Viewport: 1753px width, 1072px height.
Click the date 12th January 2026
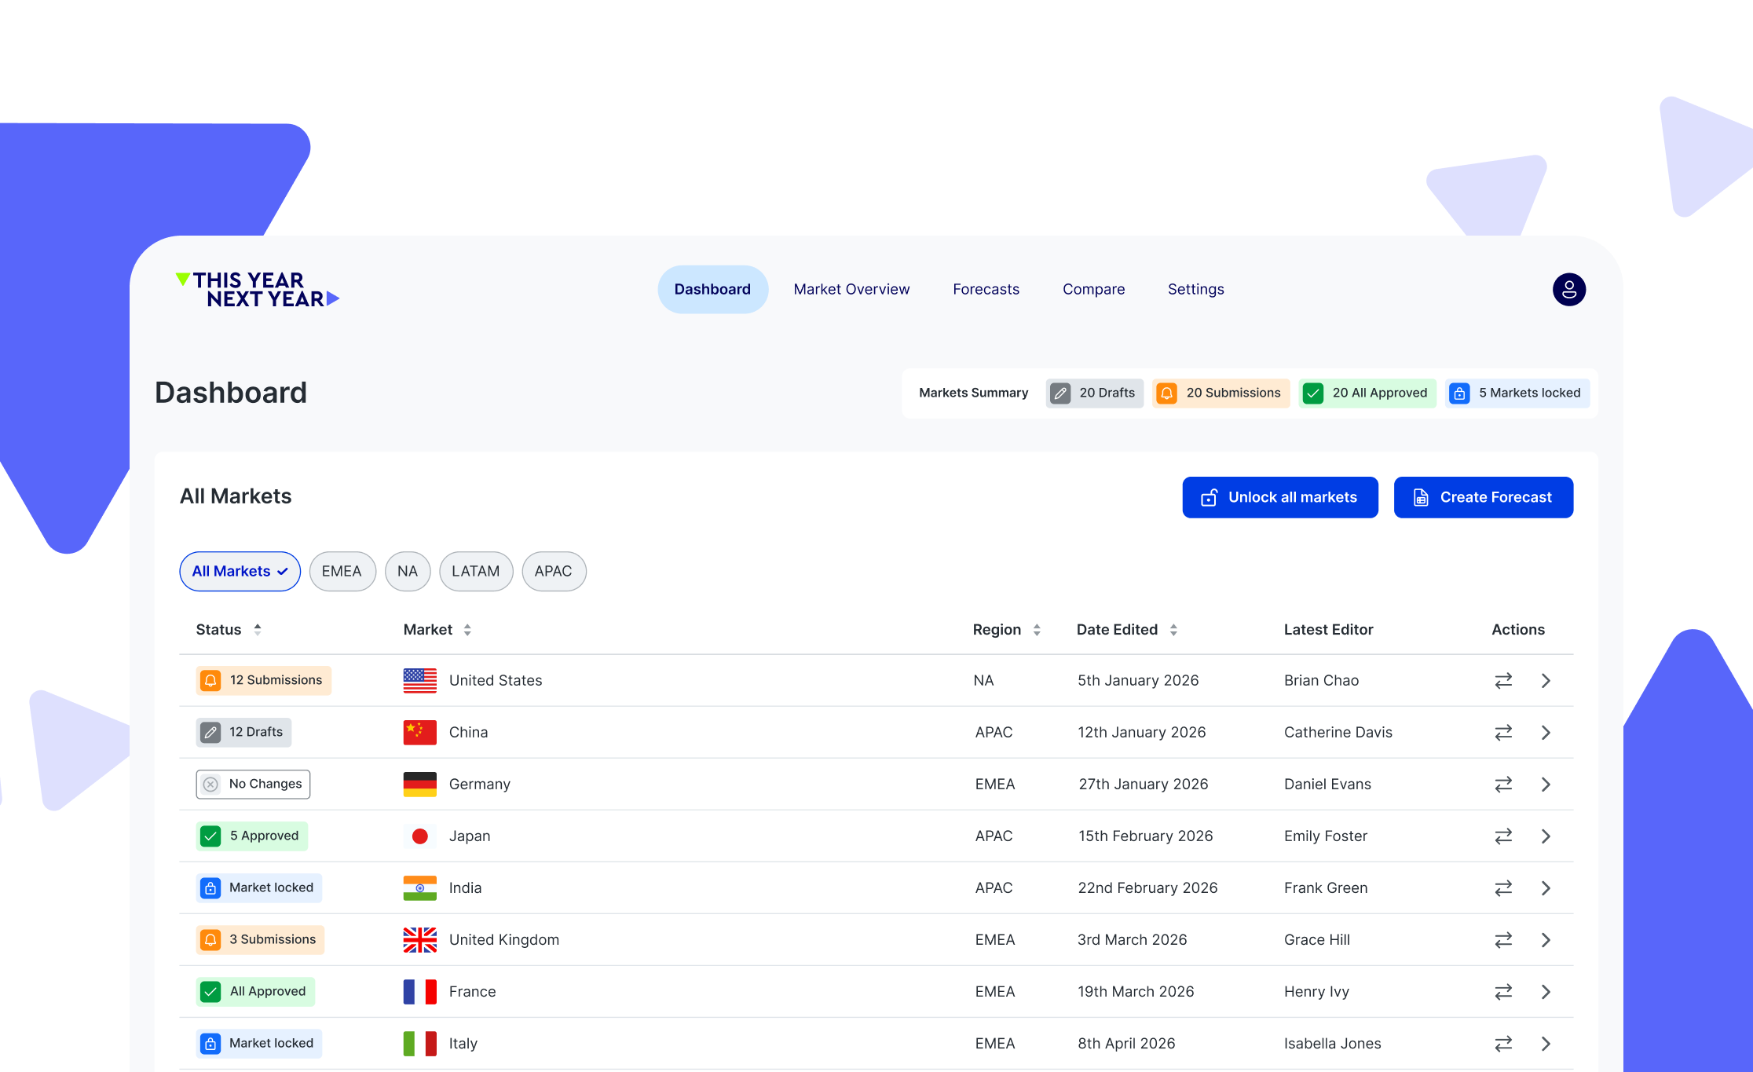click(1141, 733)
